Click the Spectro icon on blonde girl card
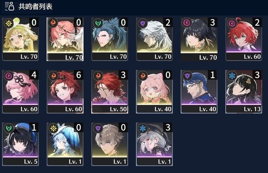268x173 pixels. (x=9, y=23)
